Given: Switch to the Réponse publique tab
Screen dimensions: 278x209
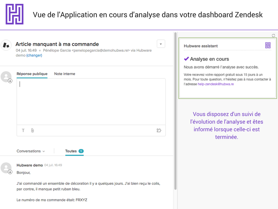Looking at the screenshot, I should [32, 74].
